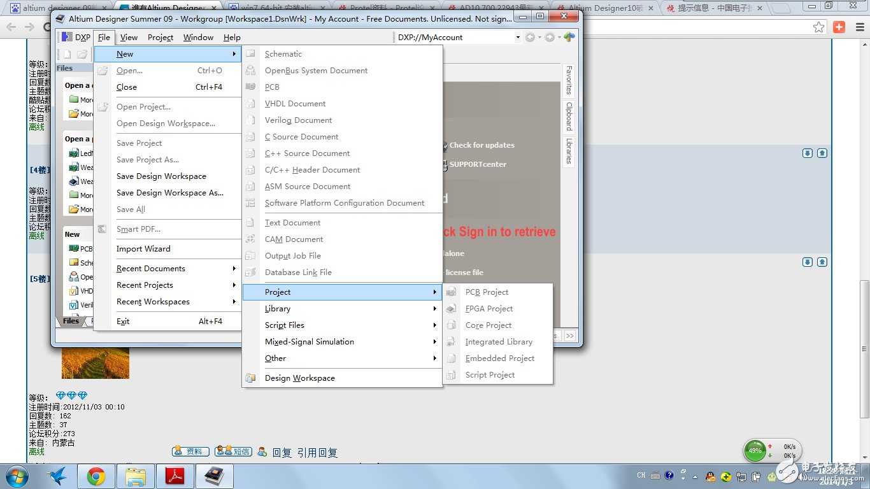Click the OpenBus System Document icon
This screenshot has width=870, height=489.
click(250, 71)
